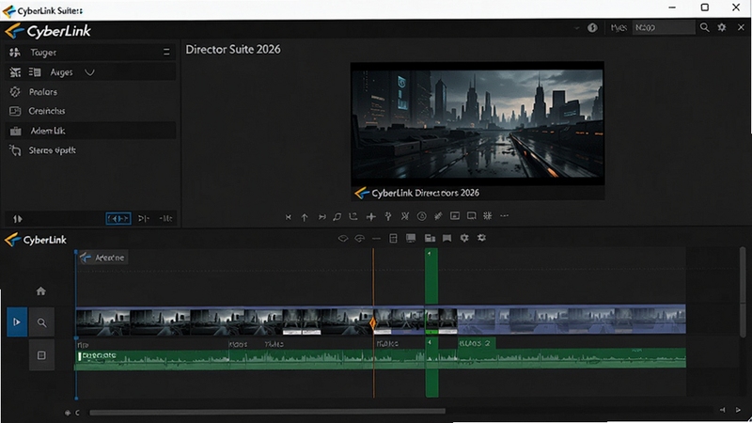This screenshot has height=423, width=752.
Task: Click the skip-to-end icon in sidebar footer
Action: (144, 219)
